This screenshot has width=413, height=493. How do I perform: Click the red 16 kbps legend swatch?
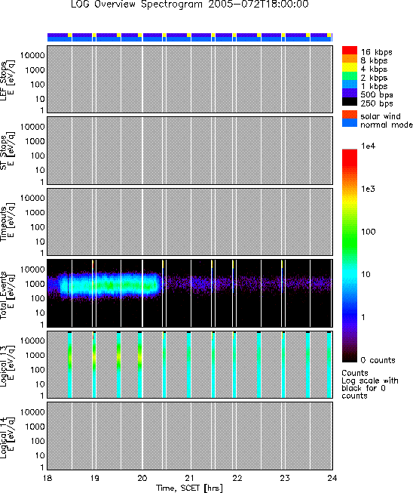(350, 51)
